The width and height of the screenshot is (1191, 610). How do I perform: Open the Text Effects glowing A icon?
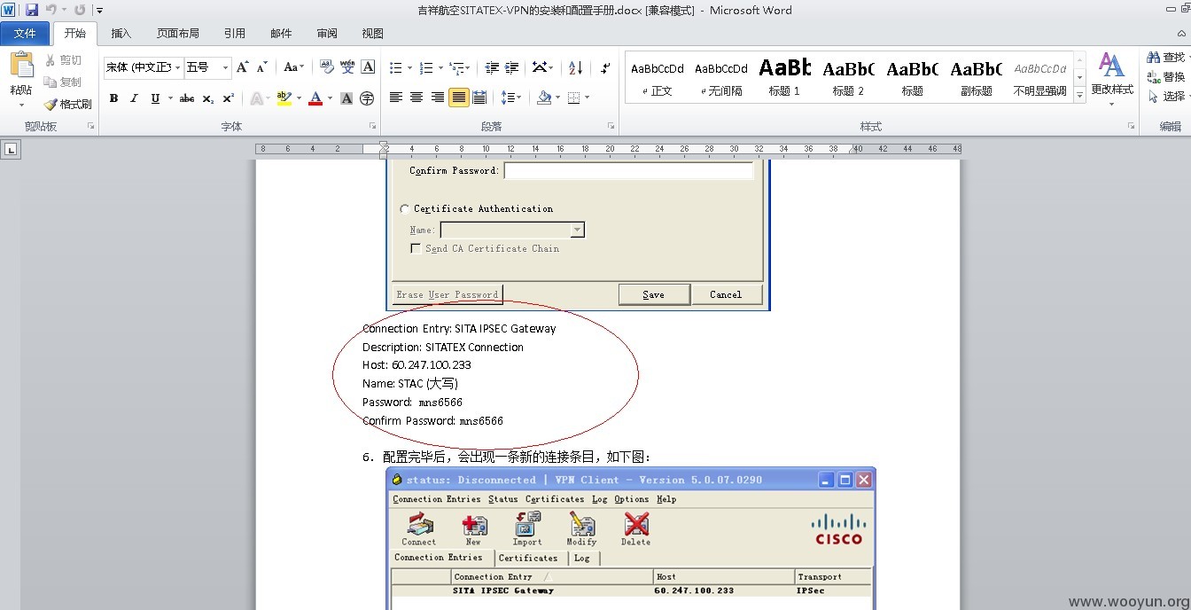(x=255, y=98)
